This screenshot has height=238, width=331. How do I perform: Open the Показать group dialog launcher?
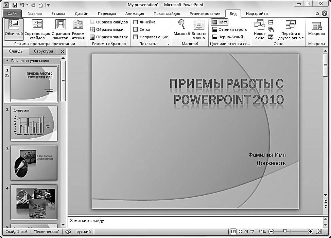168,44
